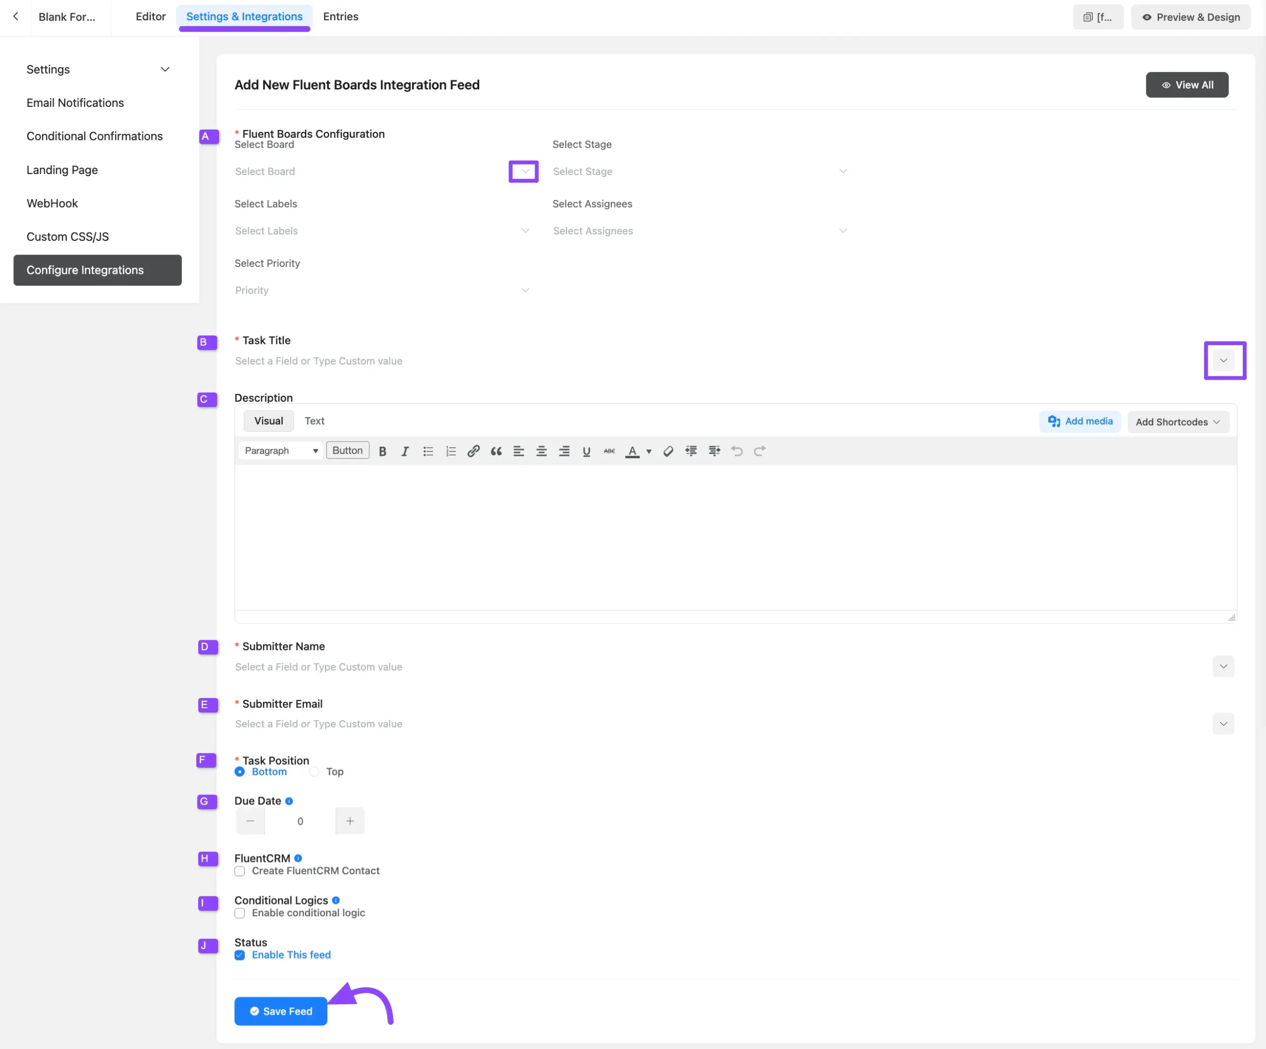Viewport: 1266px width, 1049px height.
Task: Click Add media button
Action: coord(1080,422)
